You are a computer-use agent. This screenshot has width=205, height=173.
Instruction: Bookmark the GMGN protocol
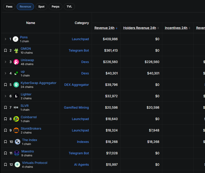tap(5, 51)
